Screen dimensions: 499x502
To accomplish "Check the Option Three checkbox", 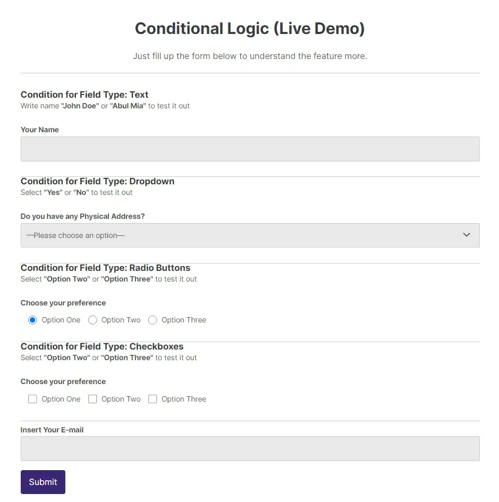I will pos(153,399).
